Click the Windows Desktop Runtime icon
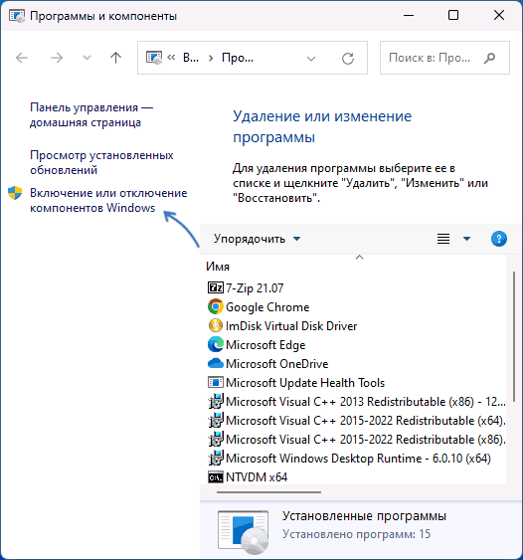 pos(216,458)
